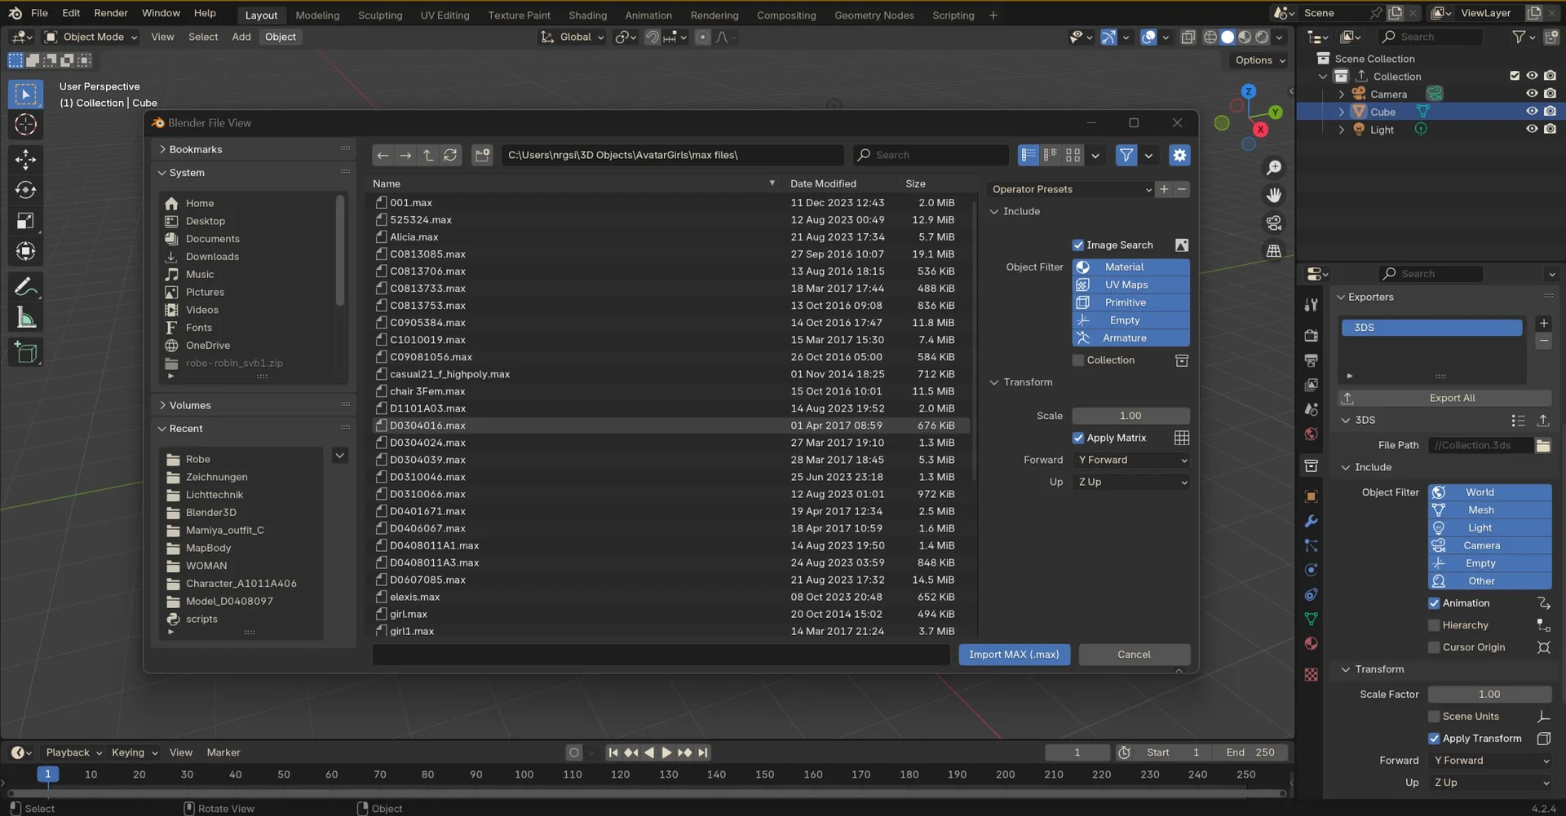This screenshot has height=816, width=1566.
Task: Click File Path folder browse icon
Action: [x=1543, y=445]
